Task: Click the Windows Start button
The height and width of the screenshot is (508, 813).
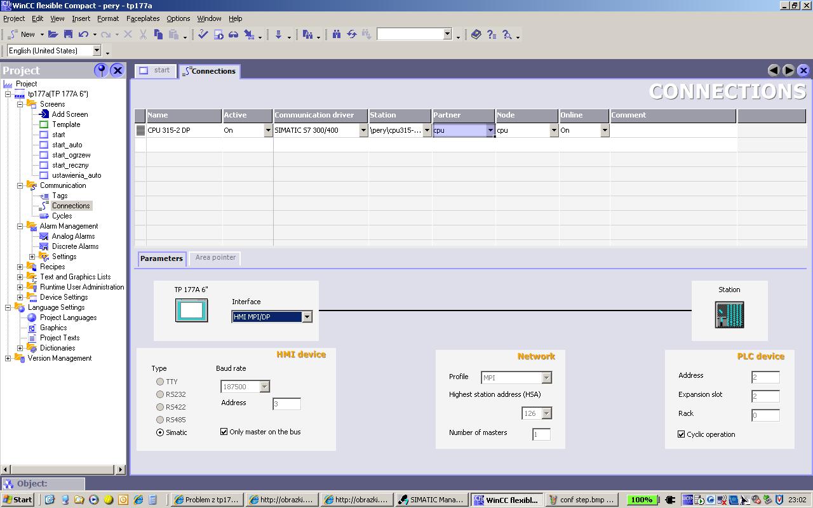Action: click(18, 500)
